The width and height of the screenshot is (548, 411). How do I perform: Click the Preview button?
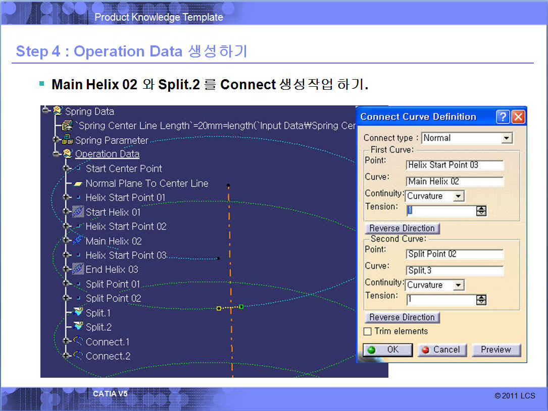[495, 349]
